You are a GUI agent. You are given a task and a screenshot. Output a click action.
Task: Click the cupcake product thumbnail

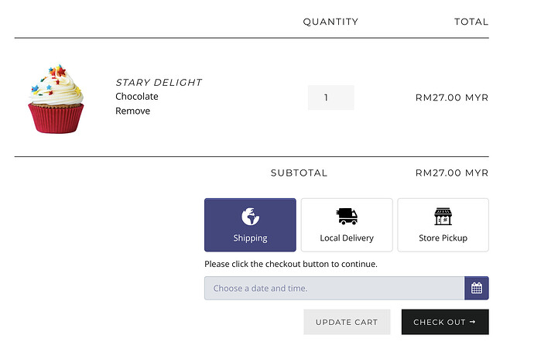click(56, 99)
